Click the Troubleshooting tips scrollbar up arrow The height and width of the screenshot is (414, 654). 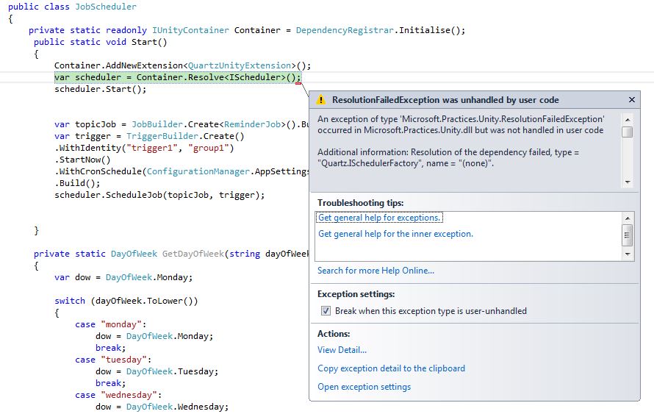[627, 218]
